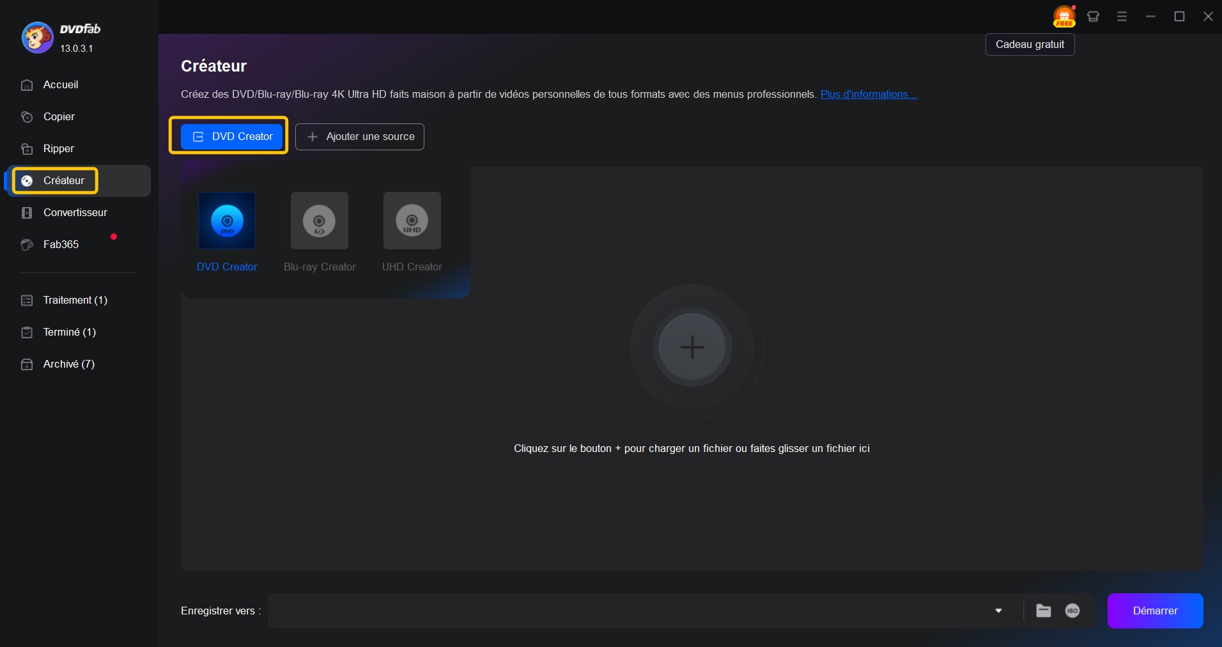Screen dimensions: 1222x647
Task: Open Fab365 from the sidebar
Action: tap(59, 245)
